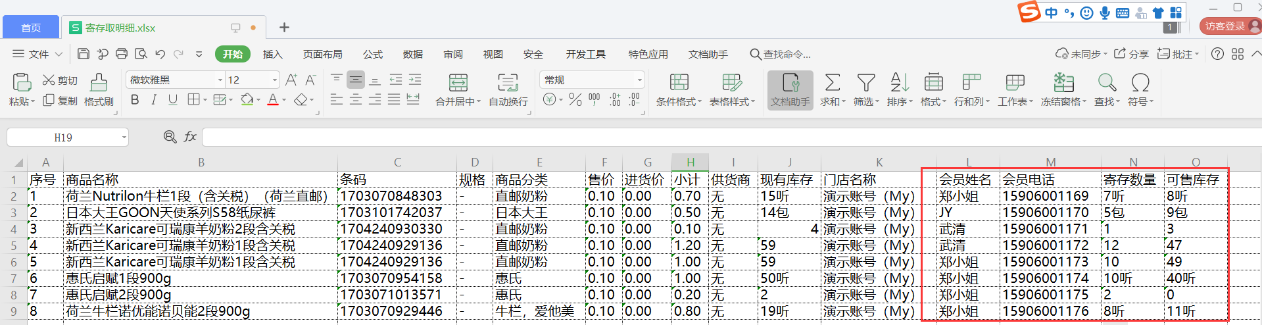
Task: Expand the Name Box dropdown for H19
Action: tap(124, 137)
